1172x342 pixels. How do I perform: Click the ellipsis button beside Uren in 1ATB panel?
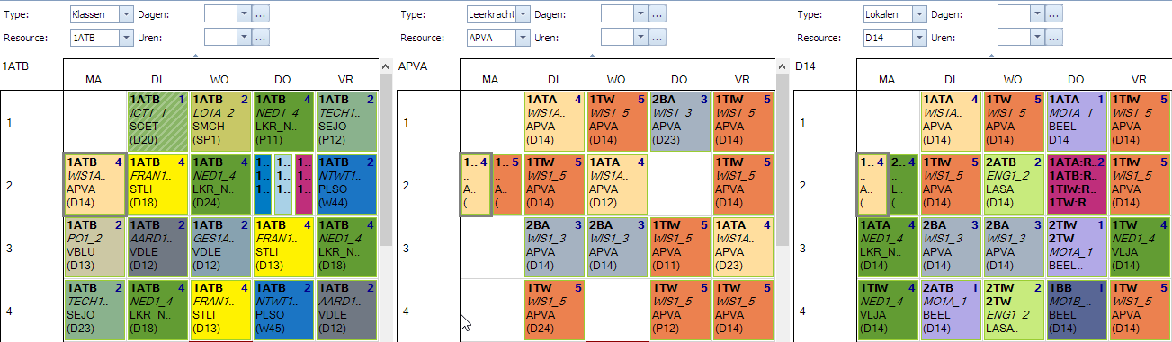[261, 38]
